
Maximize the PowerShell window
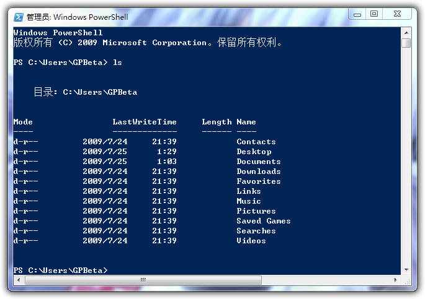pyautogui.click(x=374, y=14)
